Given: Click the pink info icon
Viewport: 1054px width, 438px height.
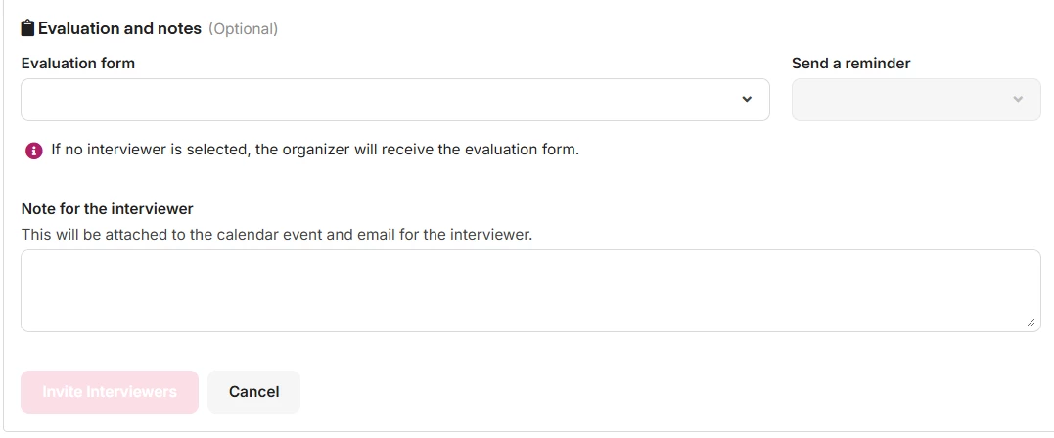Looking at the screenshot, I should [x=34, y=151].
